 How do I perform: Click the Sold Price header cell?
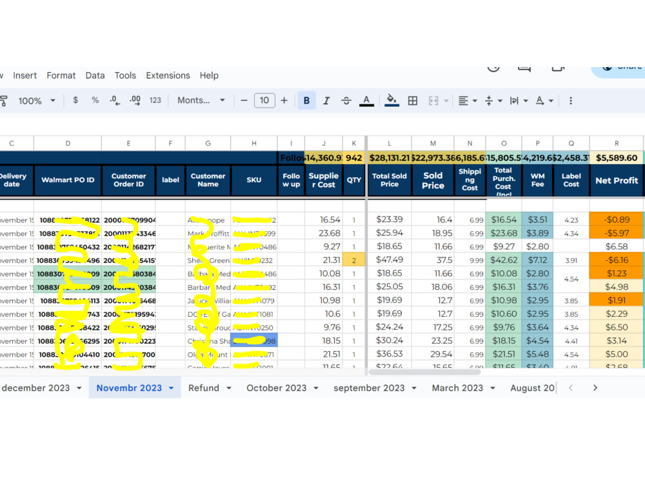[433, 180]
